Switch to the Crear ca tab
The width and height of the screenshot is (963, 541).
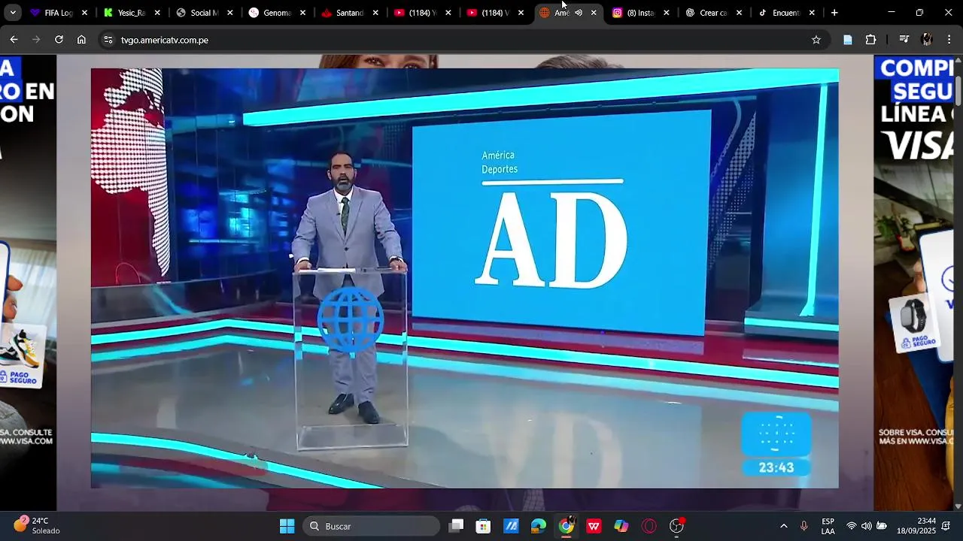[x=713, y=13]
